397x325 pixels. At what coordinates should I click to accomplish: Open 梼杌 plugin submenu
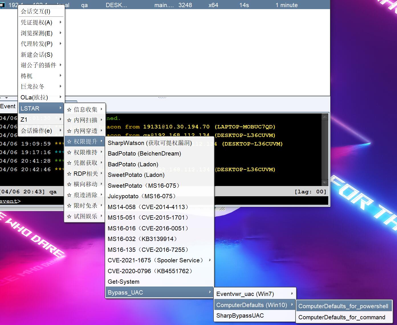(x=41, y=76)
